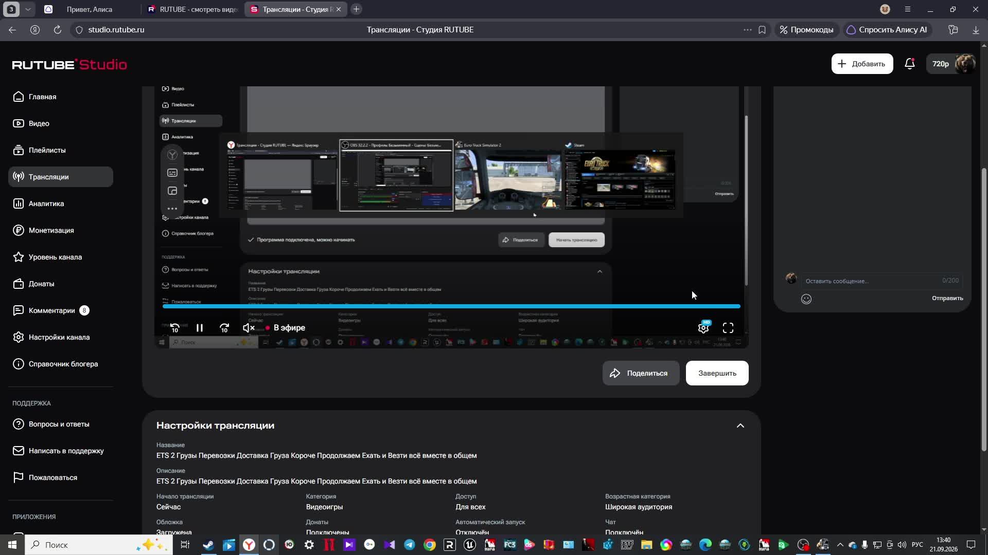Reload the current page
The height and width of the screenshot is (555, 988).
[x=58, y=30]
